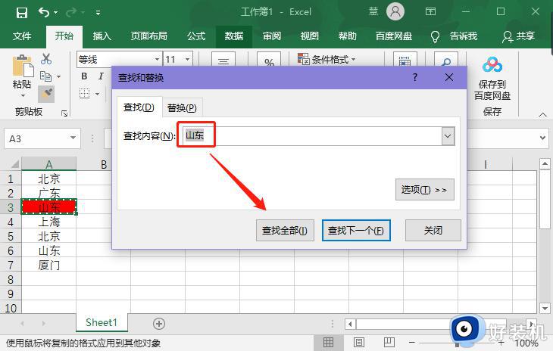The image size is (553, 351).
Task: Toggle the Format Painter brush
Action: (x=46, y=94)
